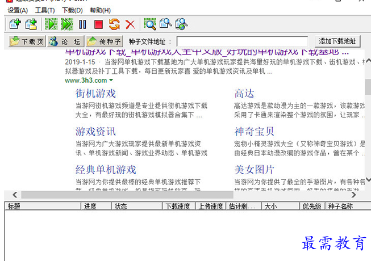This screenshot has width=371, height=261.
Task: Open the 设置(A) menu
Action: (18, 10)
